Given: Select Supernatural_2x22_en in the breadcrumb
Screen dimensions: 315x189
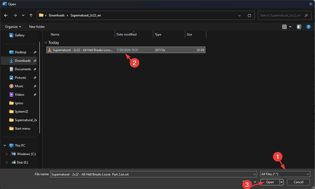Looking at the screenshot, I should point(86,15).
